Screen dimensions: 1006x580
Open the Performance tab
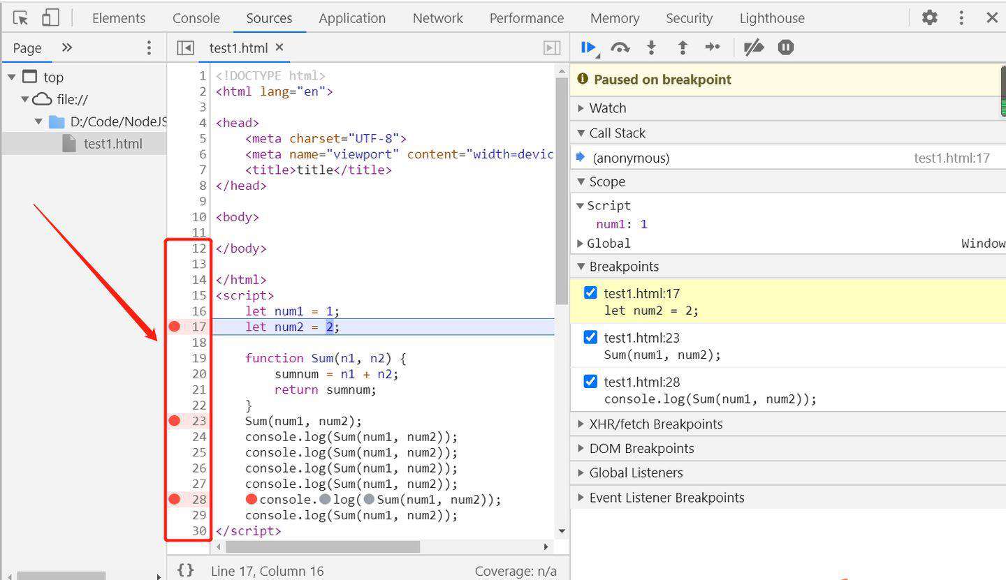point(527,18)
